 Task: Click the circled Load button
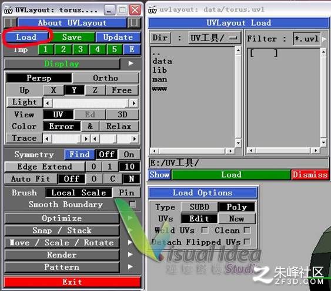tap(26, 37)
